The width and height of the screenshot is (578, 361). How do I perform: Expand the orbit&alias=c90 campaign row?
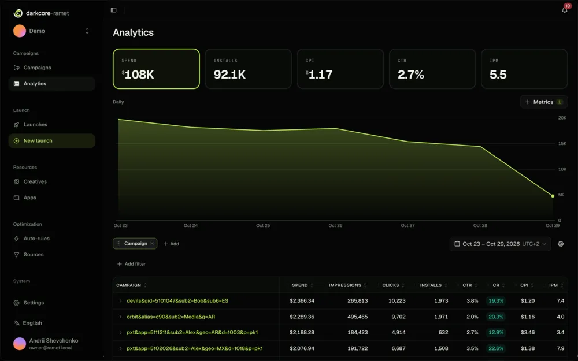point(120,317)
